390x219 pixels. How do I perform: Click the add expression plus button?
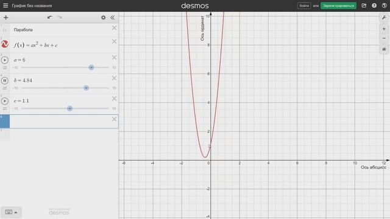click(x=5, y=18)
